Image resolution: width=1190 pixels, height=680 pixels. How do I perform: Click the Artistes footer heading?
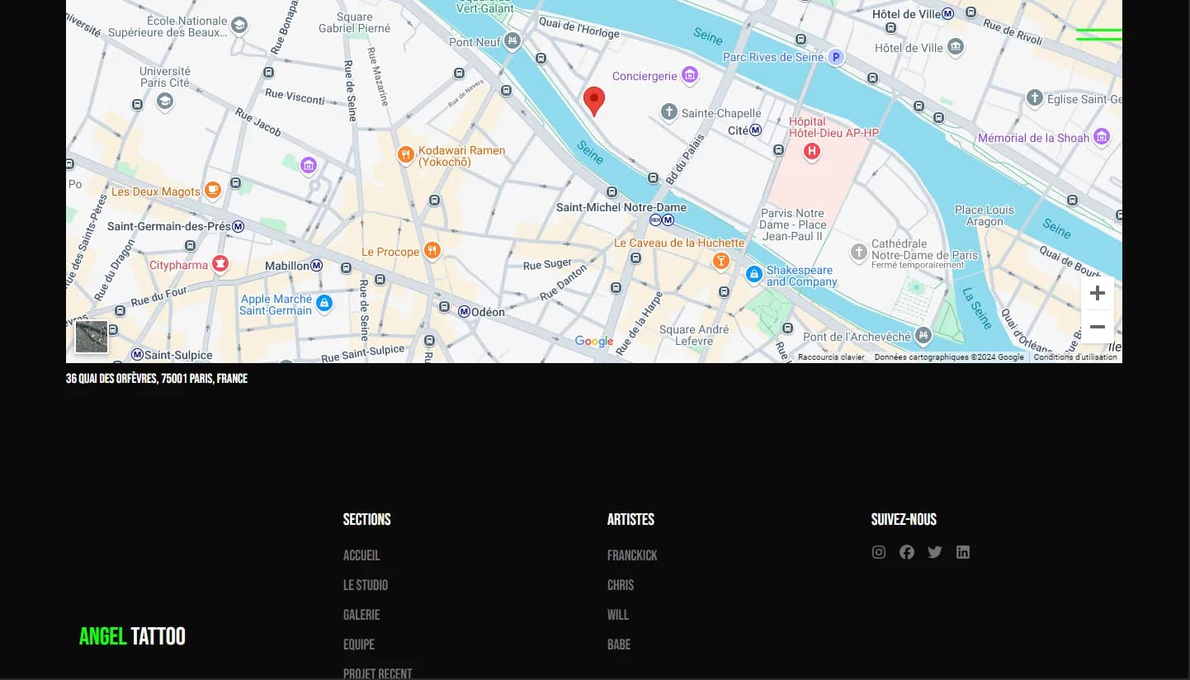630,519
